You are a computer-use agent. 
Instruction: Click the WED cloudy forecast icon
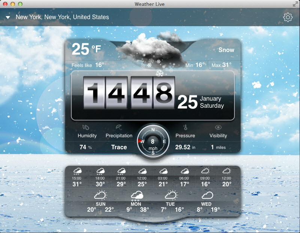click(x=207, y=195)
